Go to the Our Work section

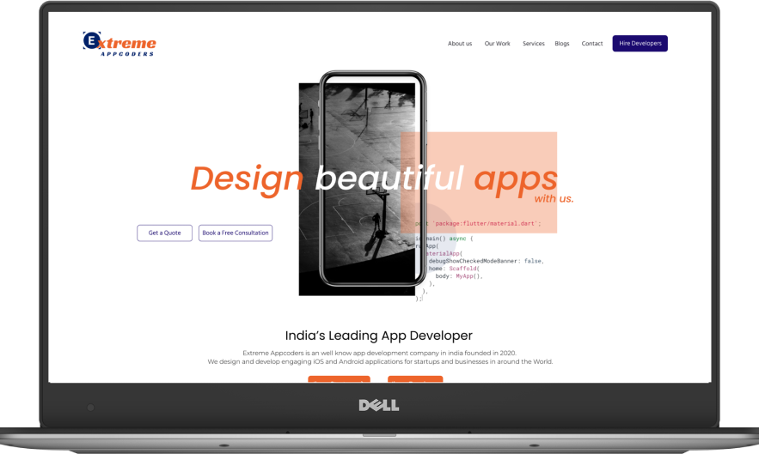497,44
